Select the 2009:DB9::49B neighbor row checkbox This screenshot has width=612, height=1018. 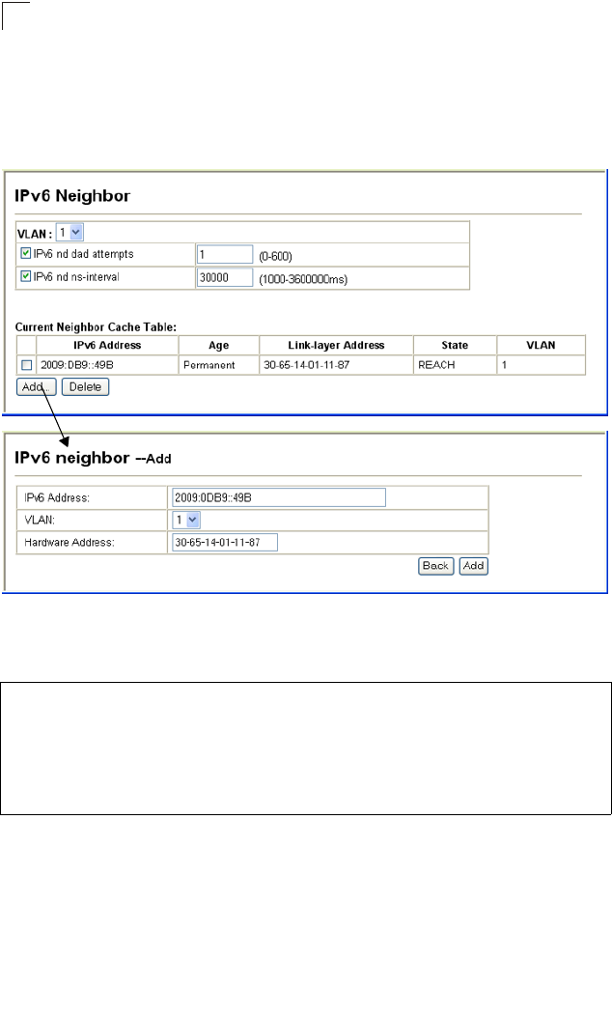coord(27,365)
